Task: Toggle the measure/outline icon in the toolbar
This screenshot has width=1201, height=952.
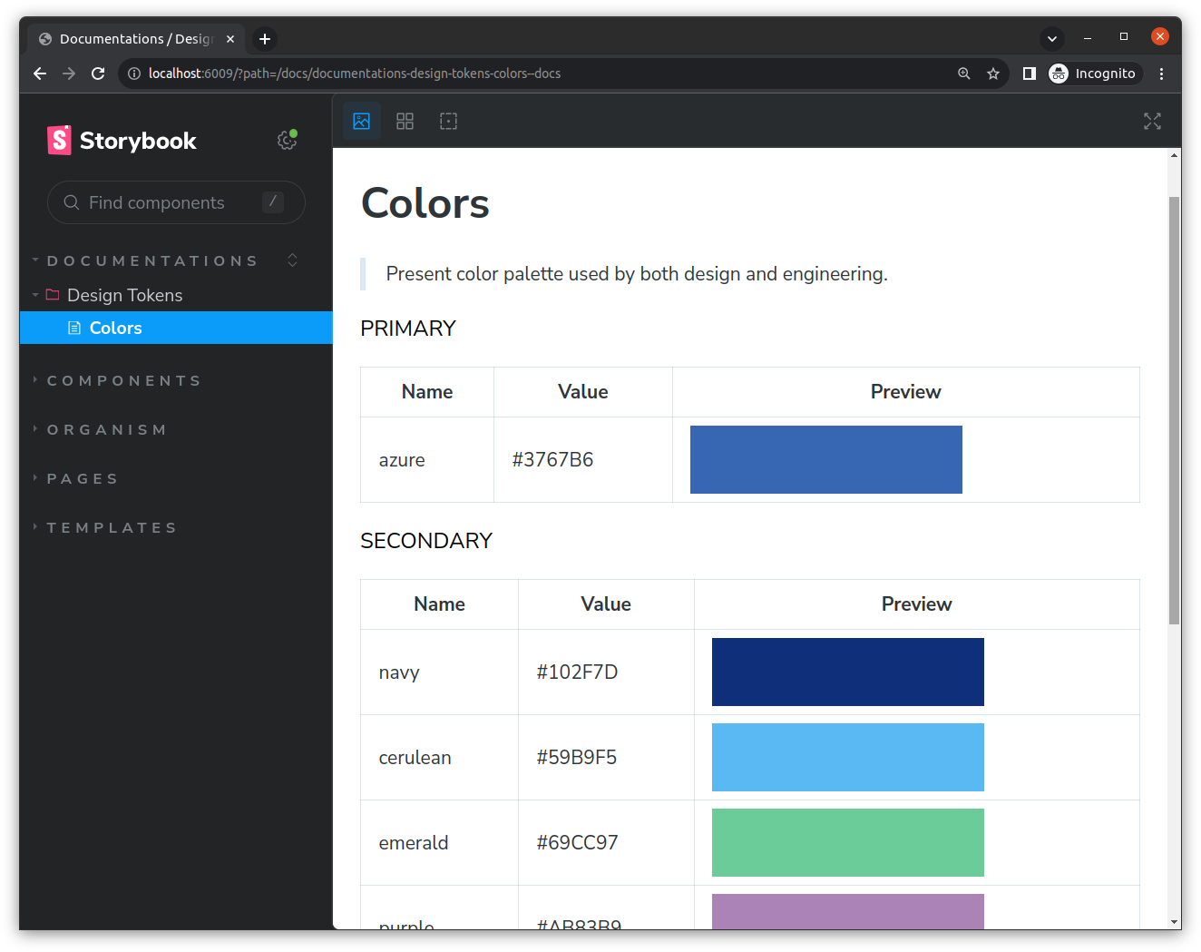Action: coord(448,121)
